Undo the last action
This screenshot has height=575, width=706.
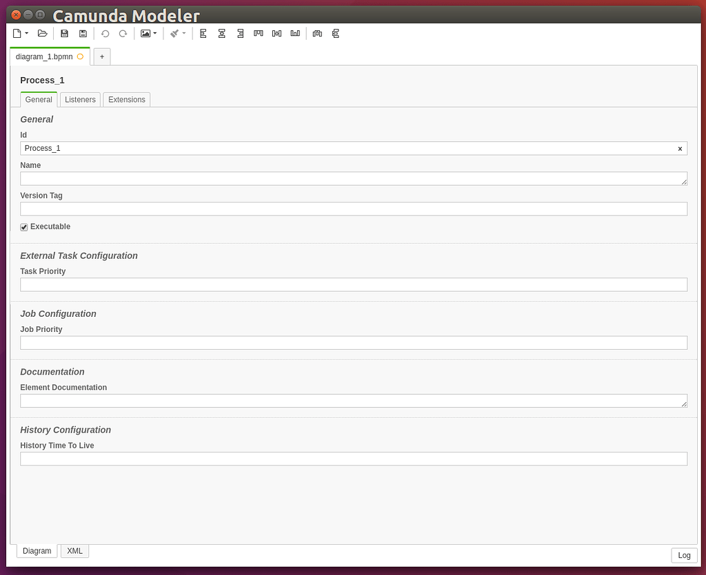pos(105,33)
